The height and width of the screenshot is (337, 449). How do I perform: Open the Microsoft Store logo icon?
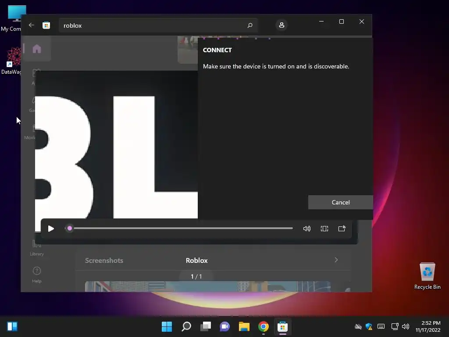tap(46, 25)
